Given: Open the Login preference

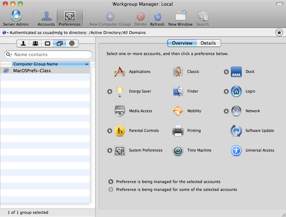Looking at the screenshot, I should tap(236, 92).
